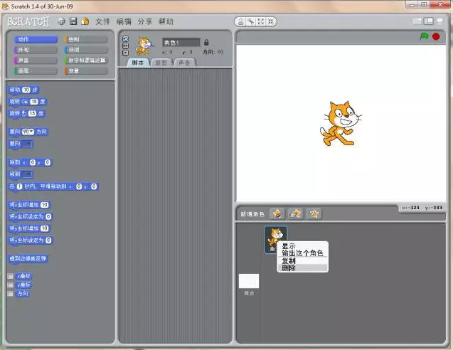The height and width of the screenshot is (350, 453).
Task: Select the 控制 (Control) block category
Action: point(86,39)
